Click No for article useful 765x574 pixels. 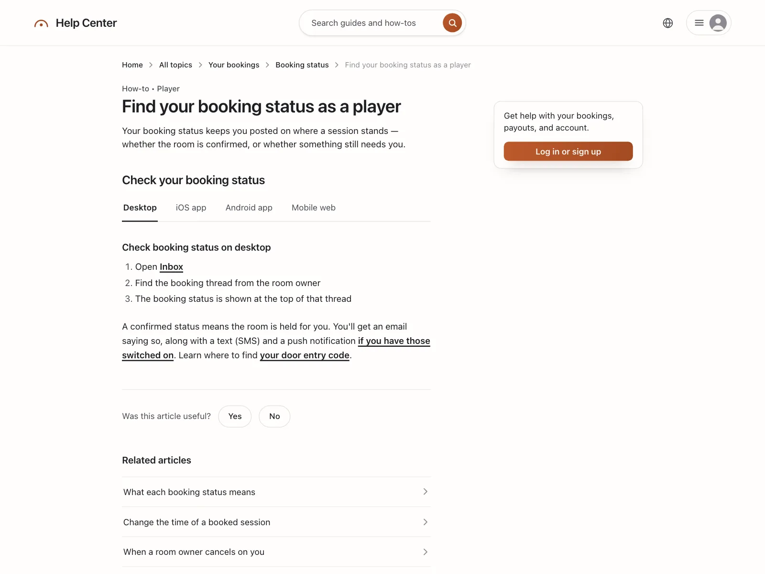tap(274, 416)
